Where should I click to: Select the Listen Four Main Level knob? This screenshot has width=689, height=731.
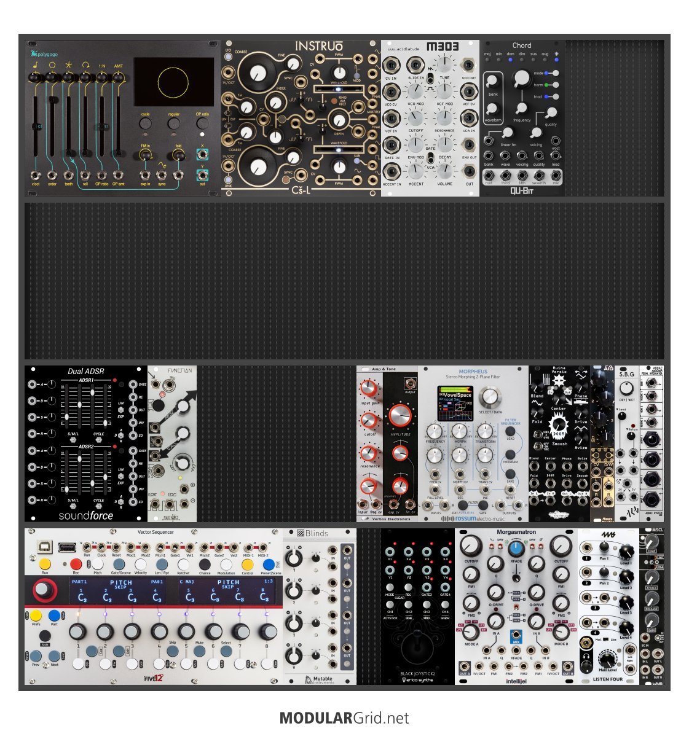pos(607,659)
